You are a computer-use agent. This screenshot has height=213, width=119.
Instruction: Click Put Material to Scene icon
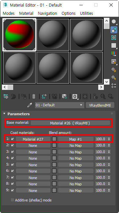[x=13, y=96]
